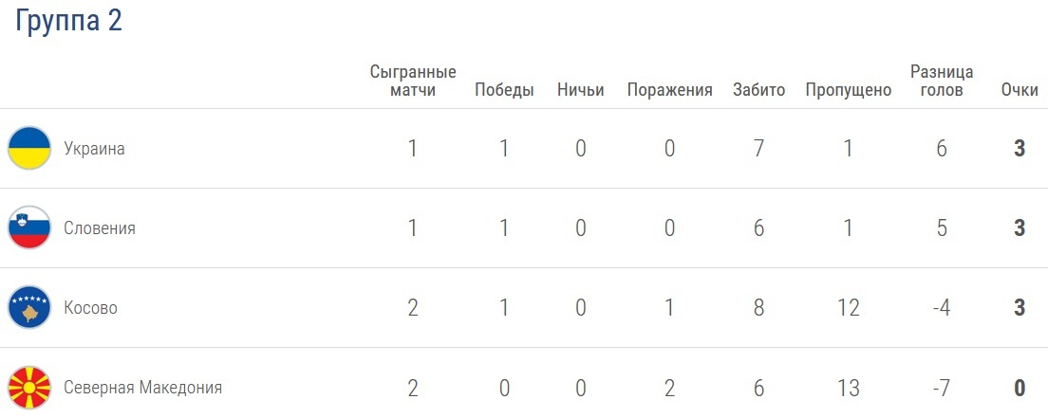
Task: Click the Сыгранные матчи column header
Action: point(413,82)
